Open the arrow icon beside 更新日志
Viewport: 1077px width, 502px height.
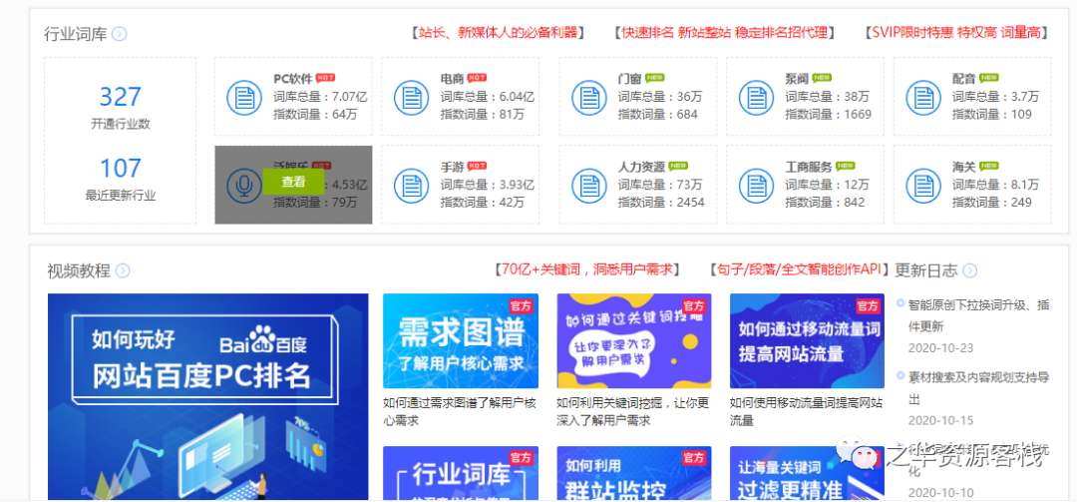[970, 270]
